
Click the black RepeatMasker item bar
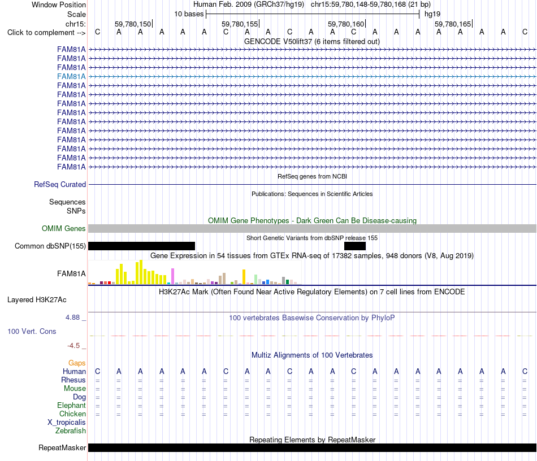[x=312, y=447]
